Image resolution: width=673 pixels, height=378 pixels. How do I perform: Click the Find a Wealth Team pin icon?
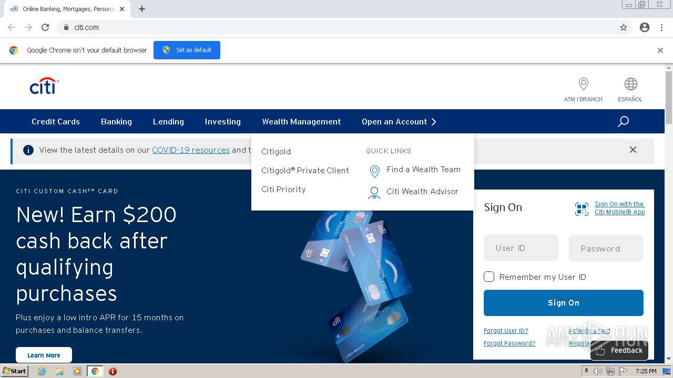375,171
